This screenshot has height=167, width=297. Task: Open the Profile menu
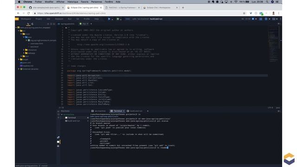point(87,19)
